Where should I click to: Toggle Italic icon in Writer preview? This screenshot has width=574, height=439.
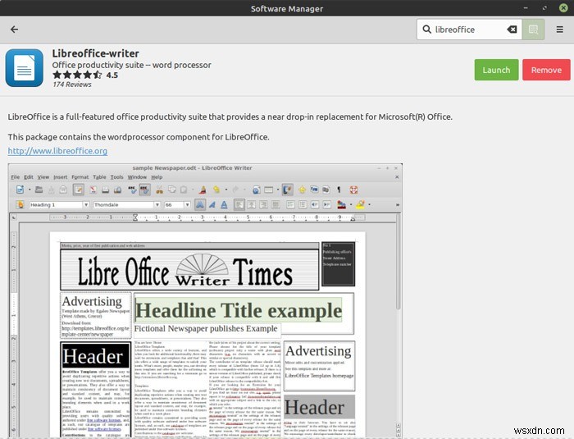(212, 205)
